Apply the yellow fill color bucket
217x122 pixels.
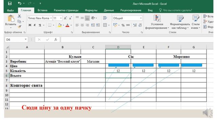(x=60, y=25)
